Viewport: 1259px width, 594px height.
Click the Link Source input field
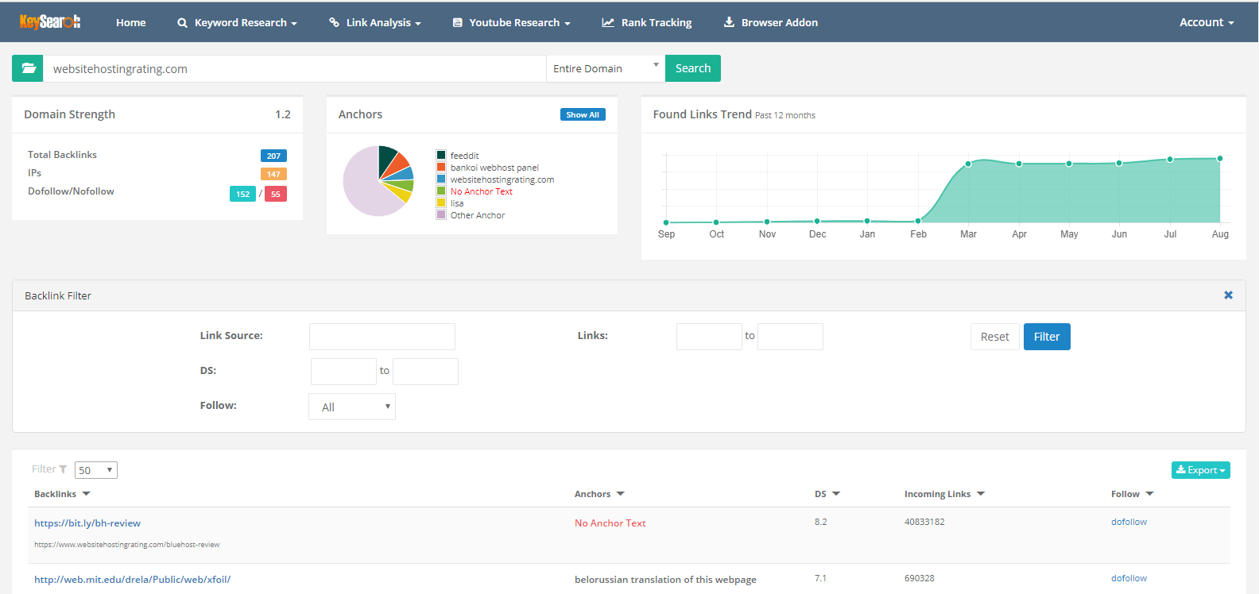(x=382, y=337)
